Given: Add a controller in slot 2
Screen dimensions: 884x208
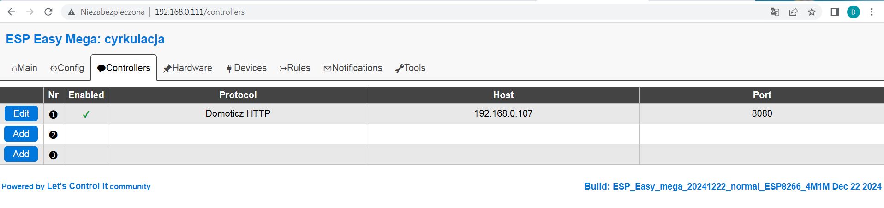Looking at the screenshot, I should pyautogui.click(x=21, y=134).
